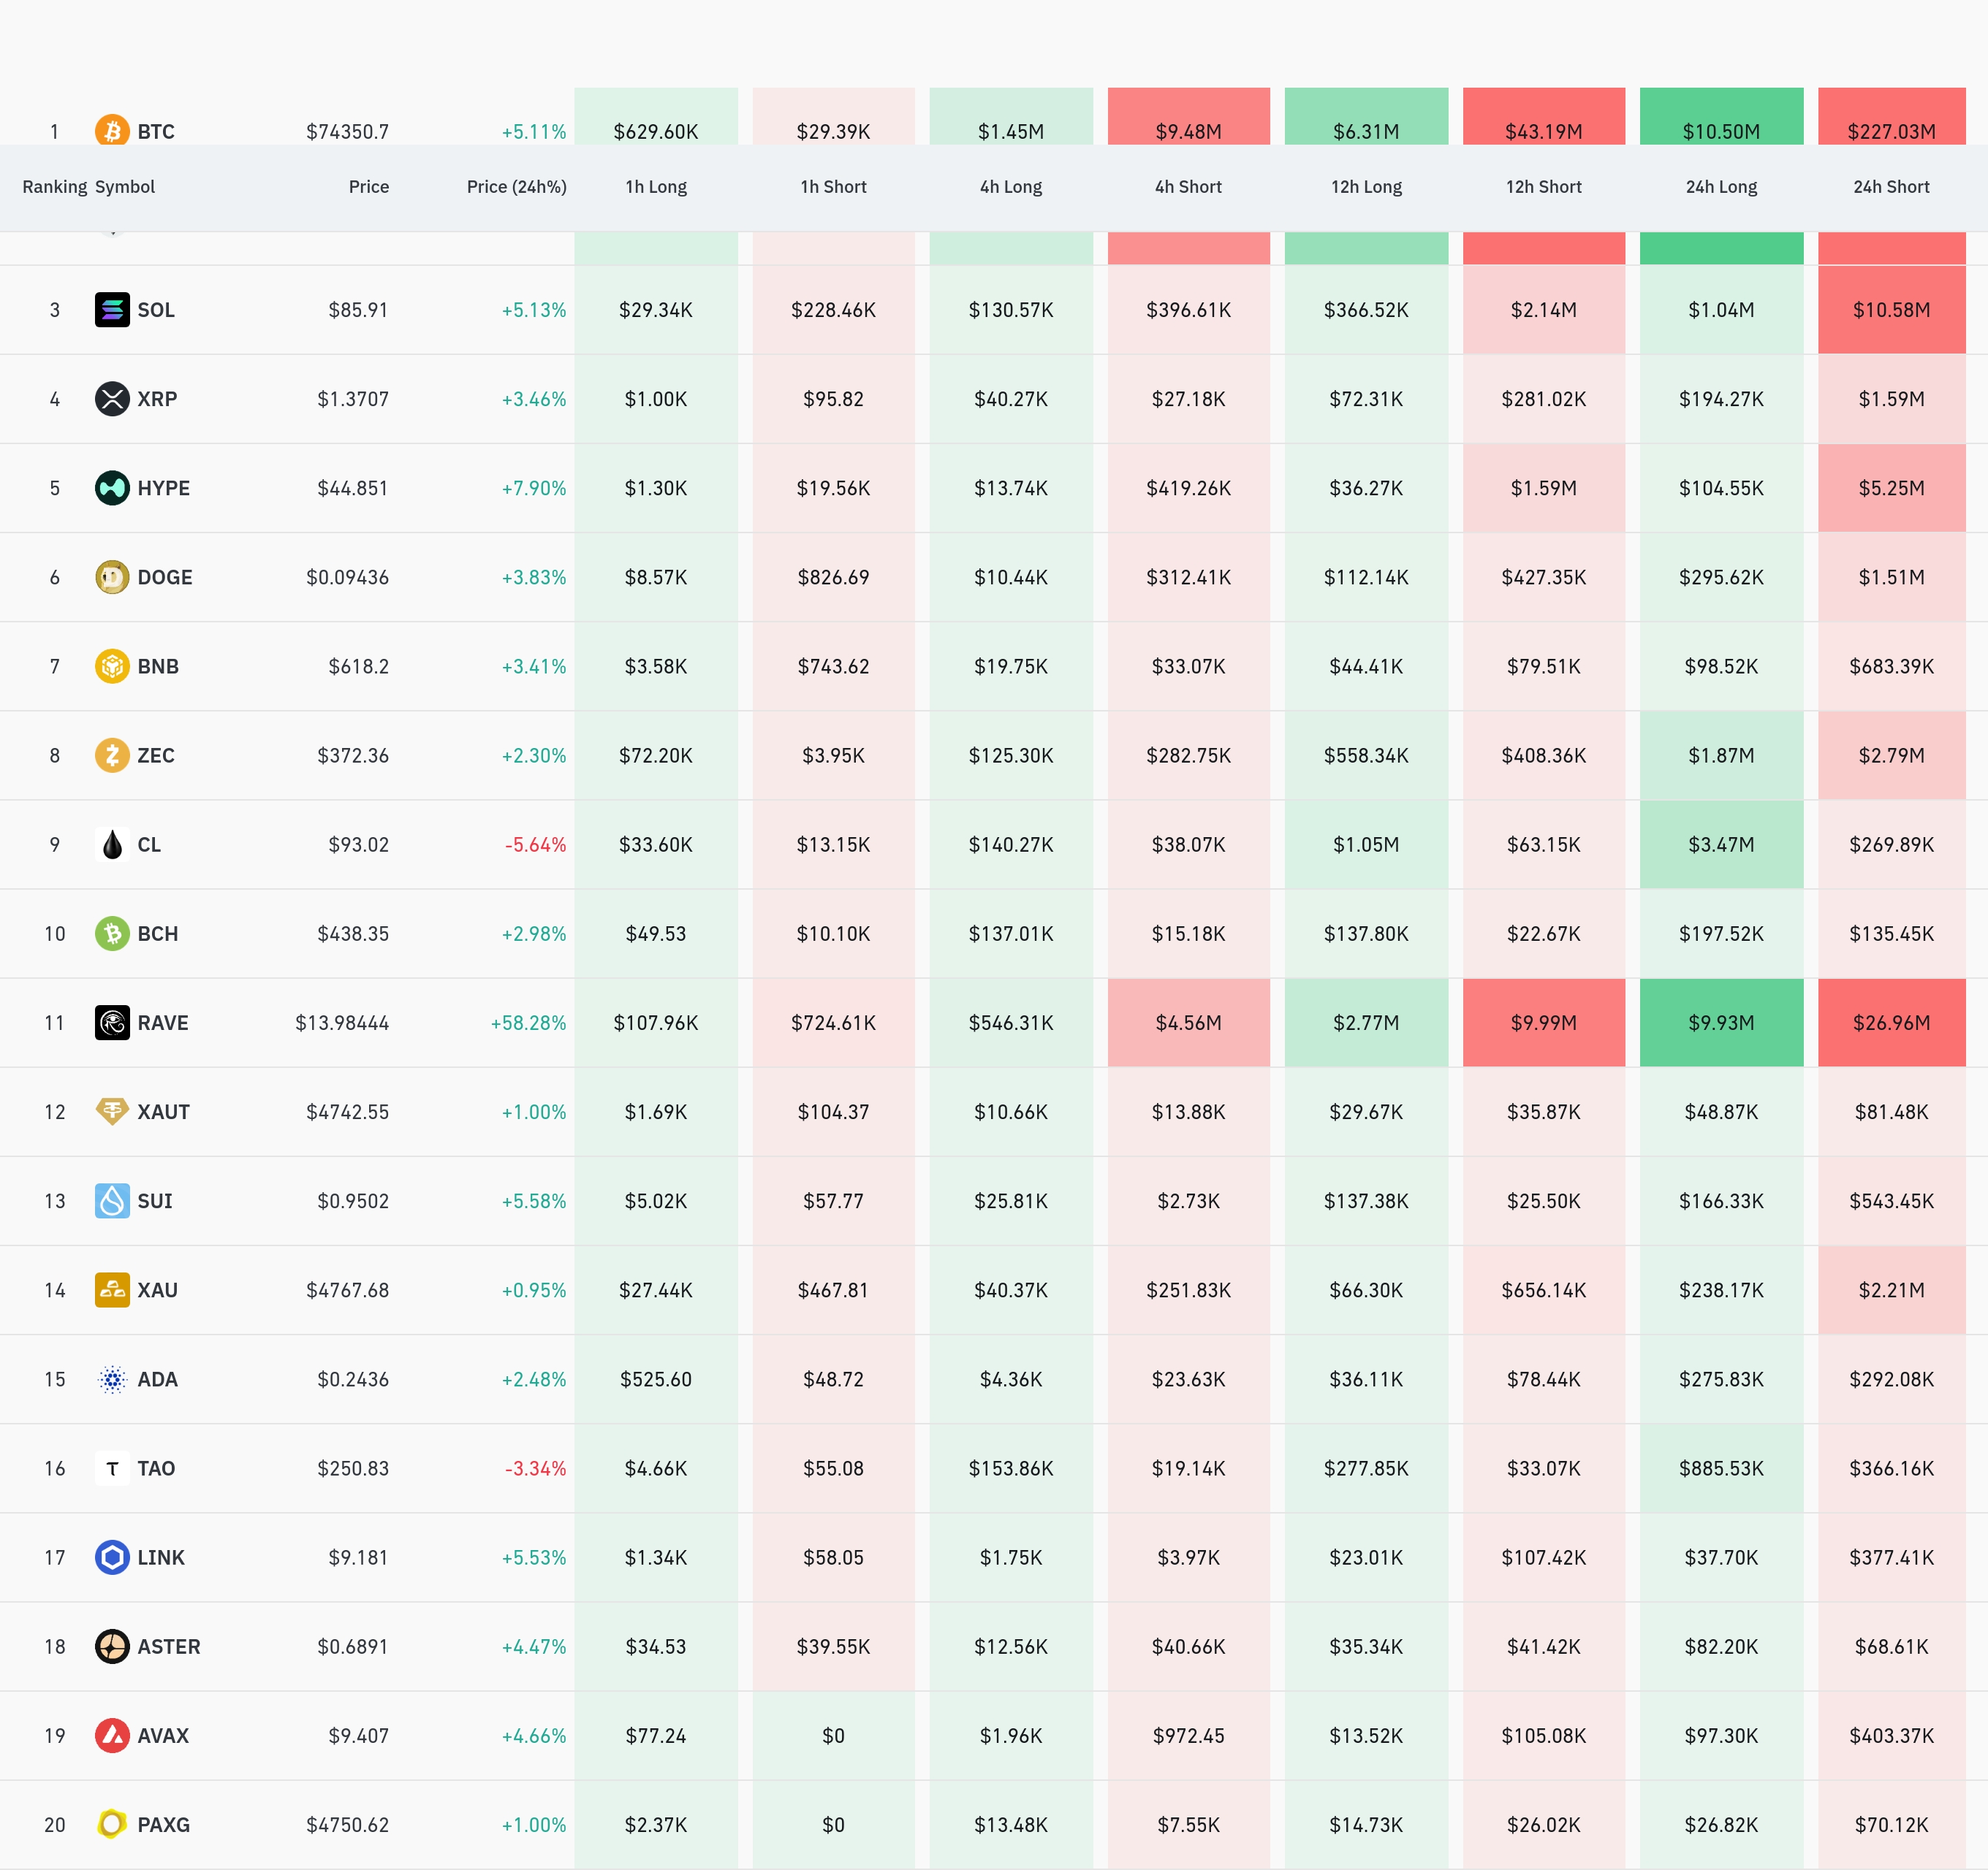Click RAVE 24h Short $26.96M red cell

pyautogui.click(x=1890, y=1023)
